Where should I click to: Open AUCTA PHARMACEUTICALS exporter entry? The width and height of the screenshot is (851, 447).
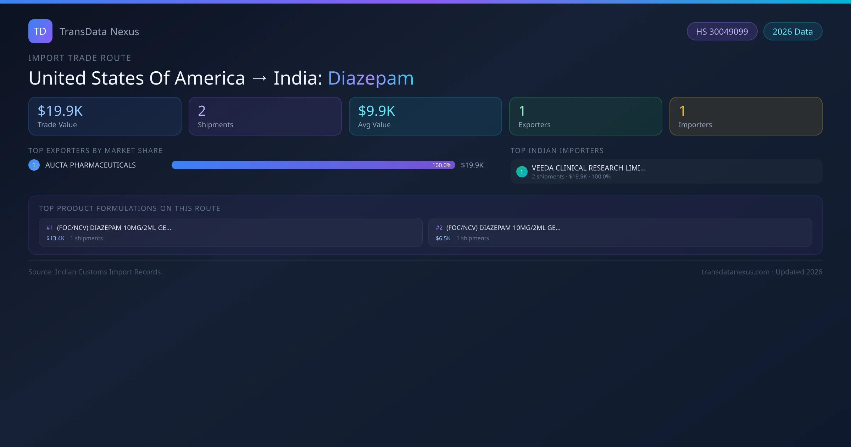tap(90, 165)
